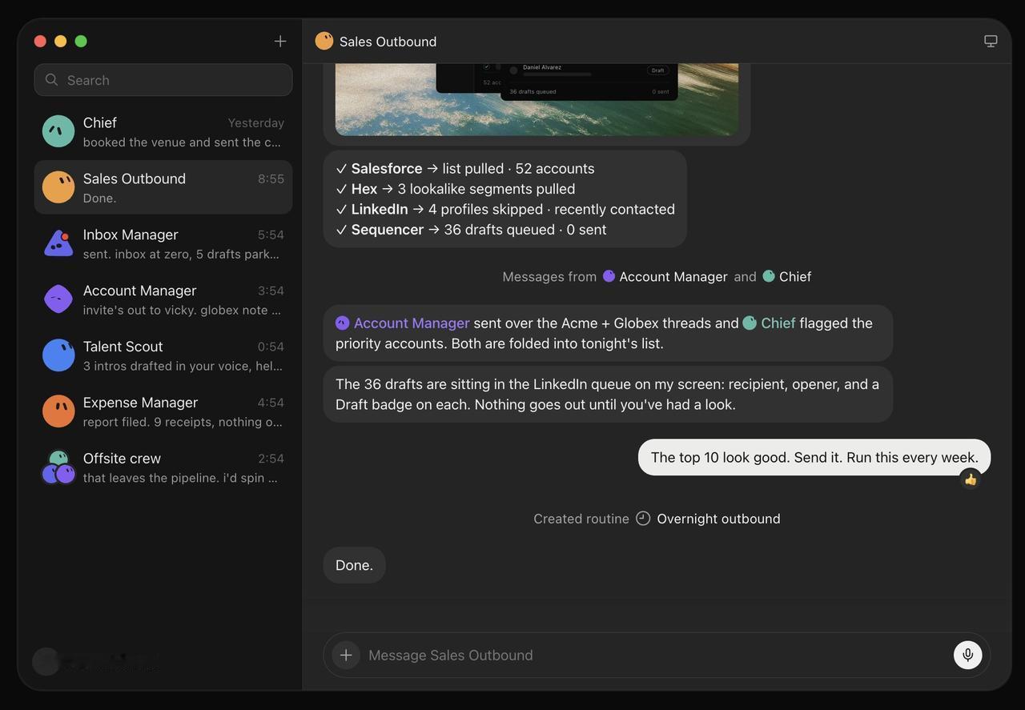Focus the Search input field
This screenshot has width=1025, height=710.
163,80
